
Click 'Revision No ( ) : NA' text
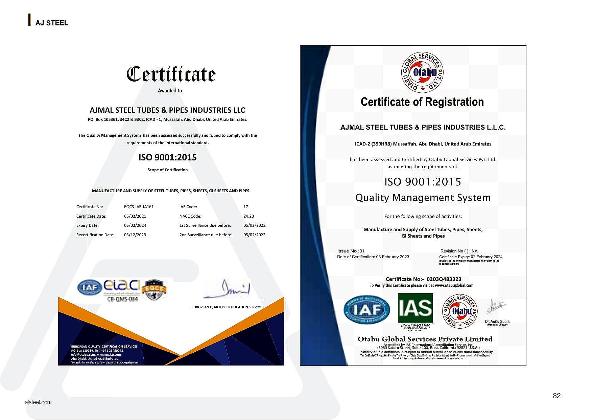pyautogui.click(x=459, y=251)
